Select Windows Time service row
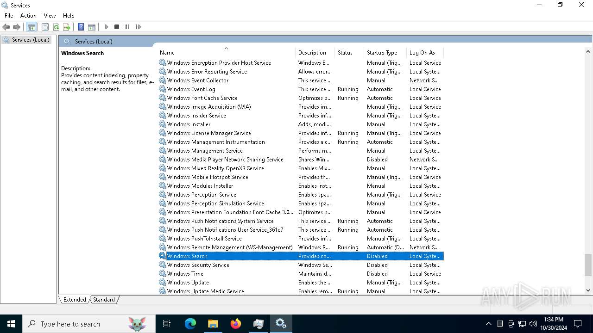 click(x=301, y=274)
